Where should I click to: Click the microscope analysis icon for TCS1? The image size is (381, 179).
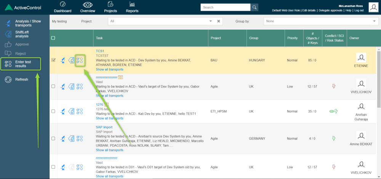(x=63, y=60)
